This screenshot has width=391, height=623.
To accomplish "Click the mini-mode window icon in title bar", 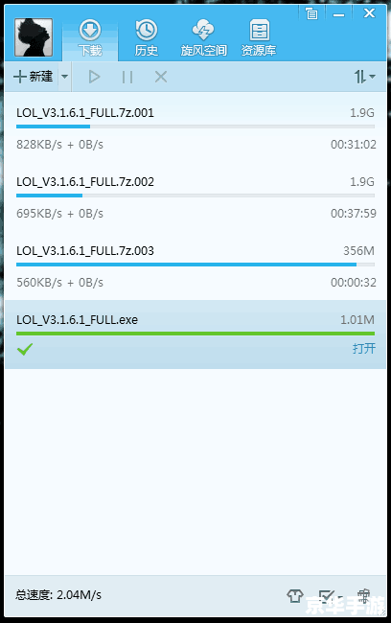I will [x=311, y=14].
